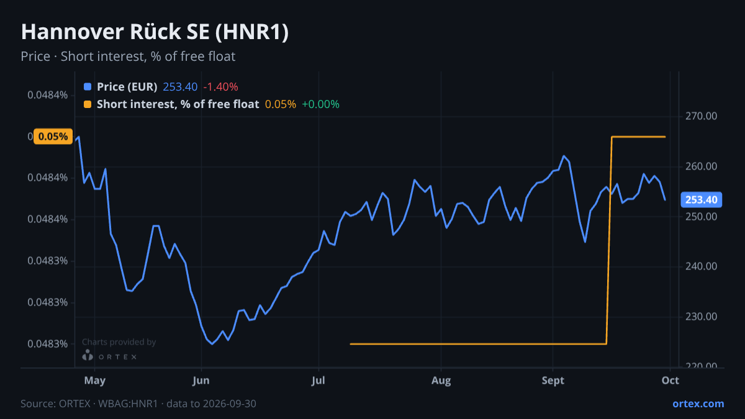Click the lowest 0.0483% left axis label
Image resolution: width=745 pixels, height=419 pixels.
click(47, 344)
